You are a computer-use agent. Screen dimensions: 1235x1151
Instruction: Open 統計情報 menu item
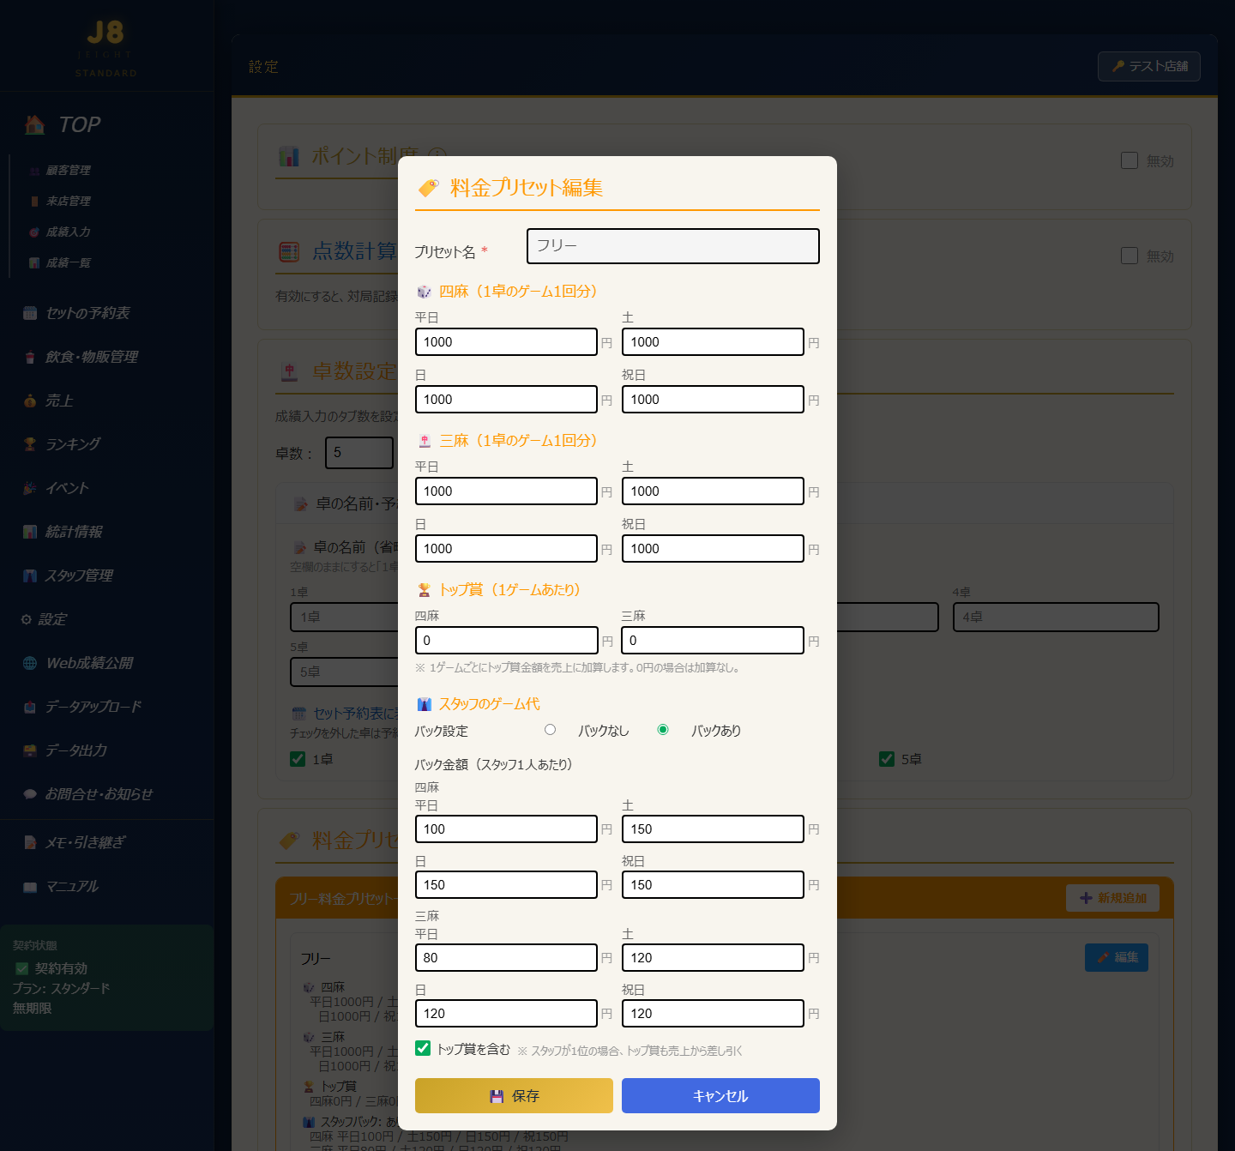(x=74, y=532)
